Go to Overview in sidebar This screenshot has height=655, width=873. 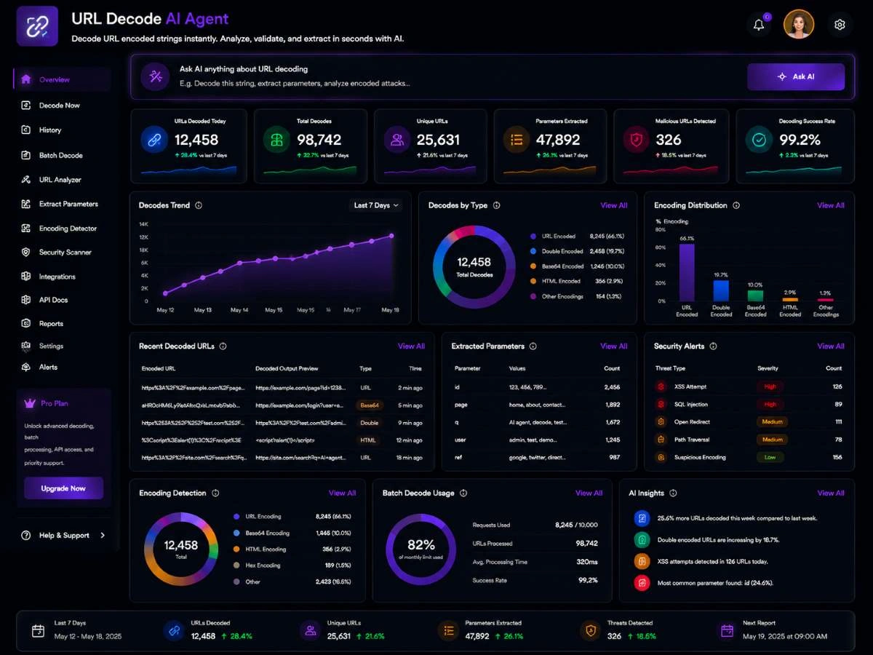point(62,80)
